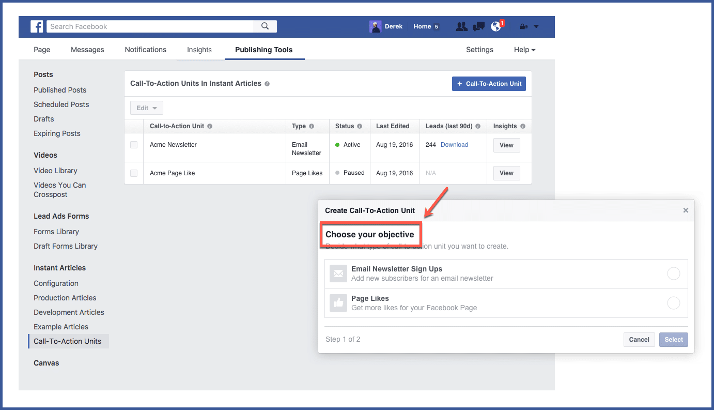Click info icon beside Call-to-Action Unit column header
This screenshot has width=714, height=410.
pos(210,126)
